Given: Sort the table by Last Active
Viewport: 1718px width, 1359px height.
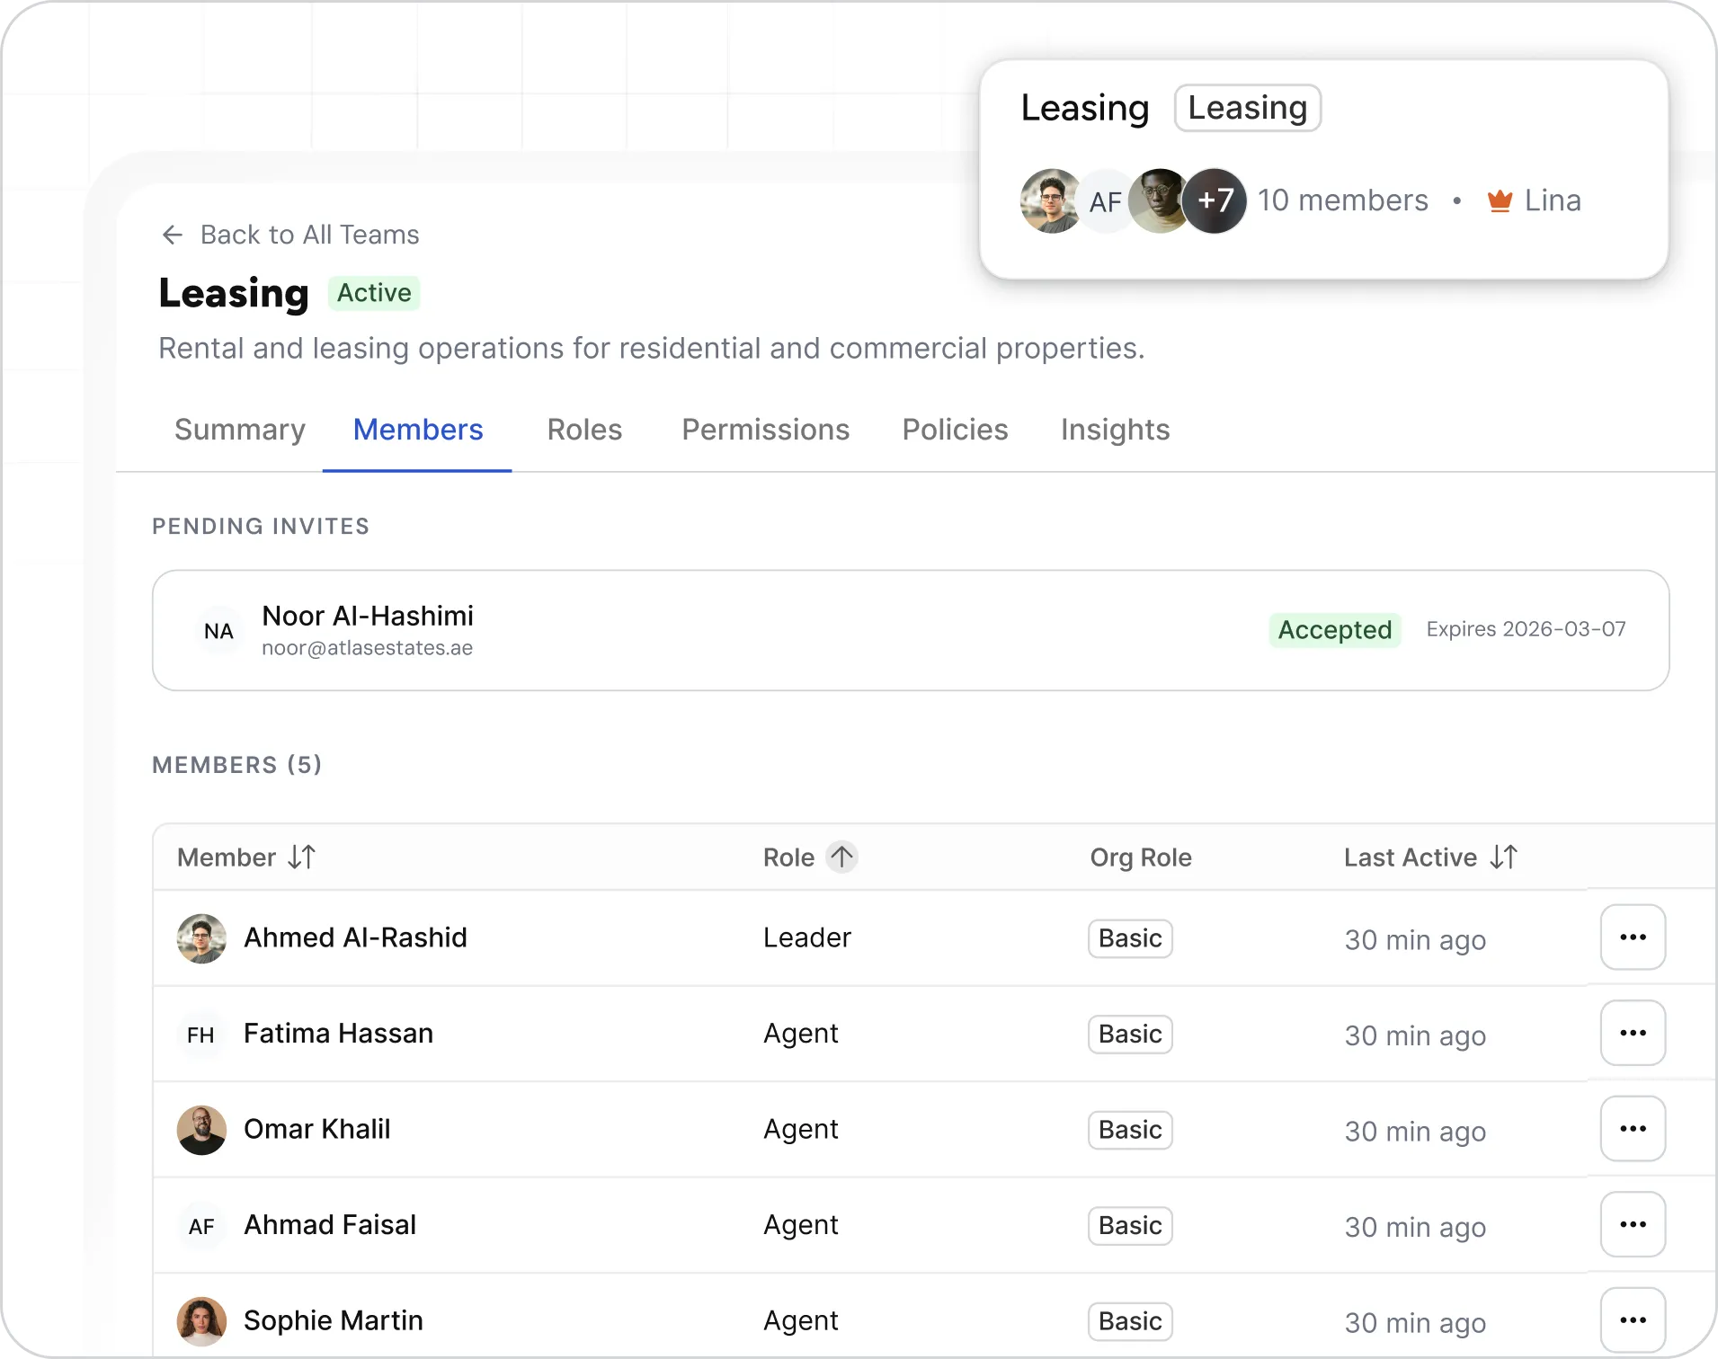Looking at the screenshot, I should click(x=1503, y=857).
